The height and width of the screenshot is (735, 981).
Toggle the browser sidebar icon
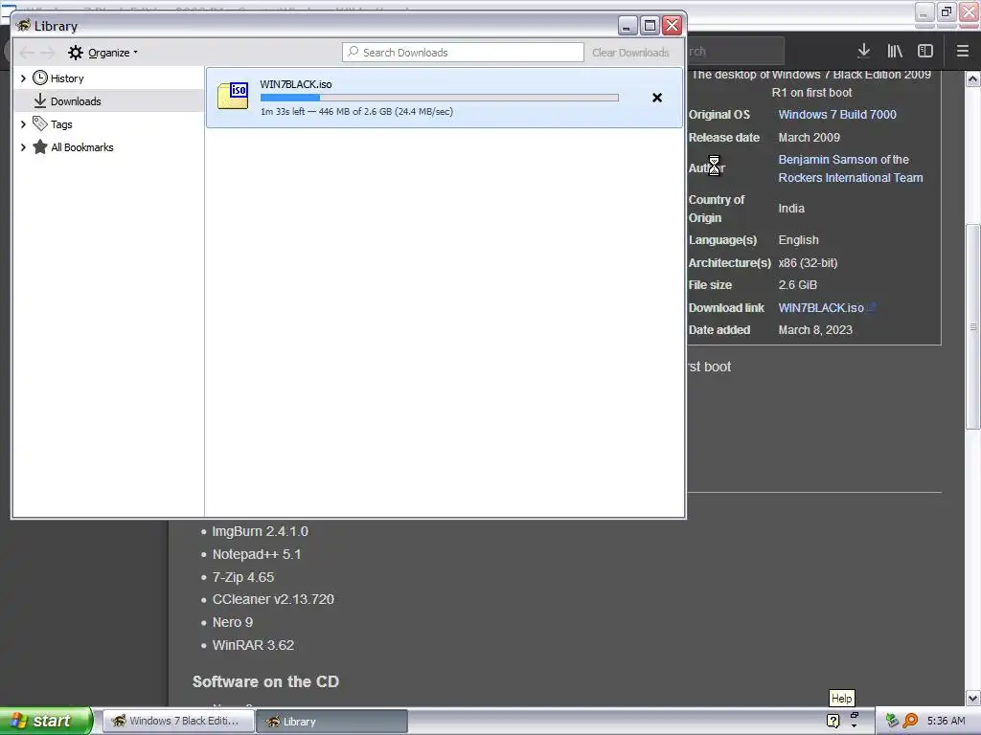[925, 51]
